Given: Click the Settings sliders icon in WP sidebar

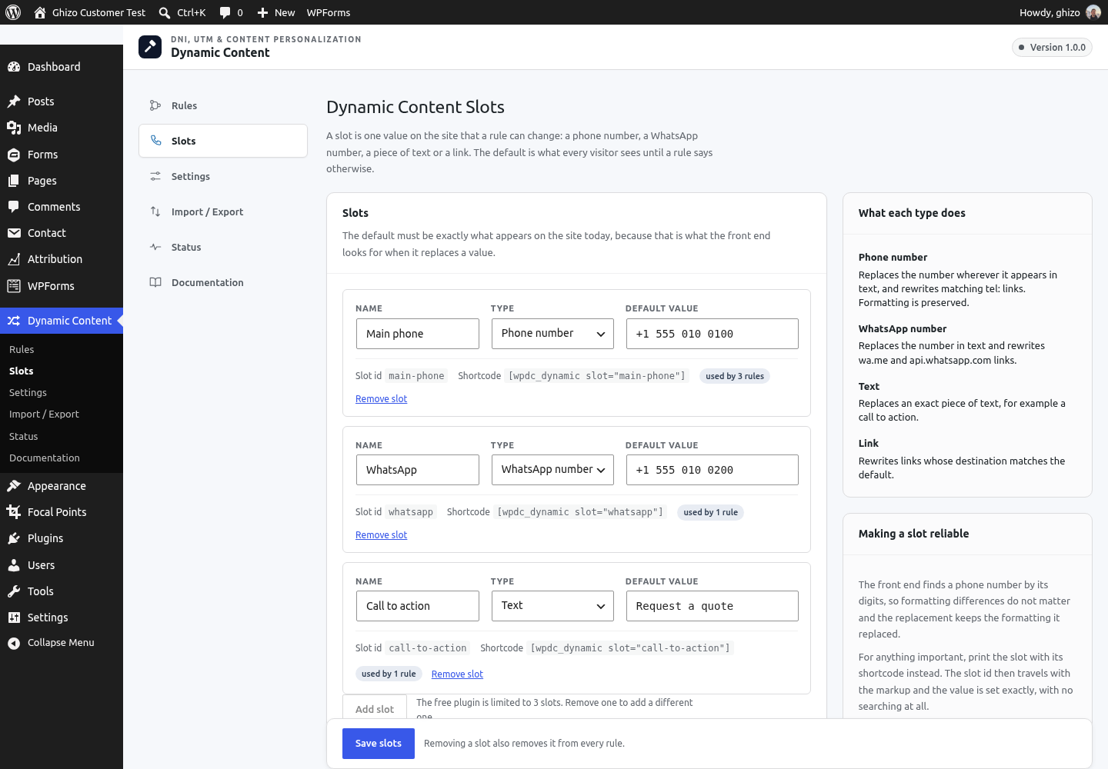Looking at the screenshot, I should click(14, 618).
